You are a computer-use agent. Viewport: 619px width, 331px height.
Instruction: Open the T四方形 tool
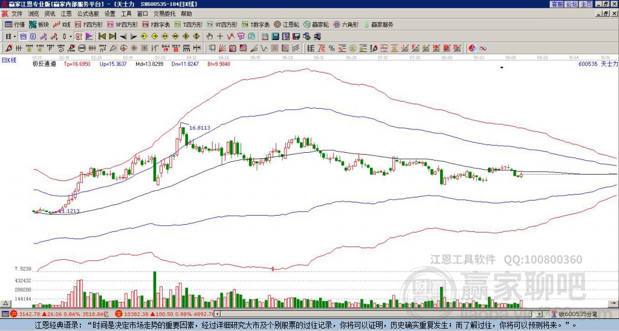(189, 24)
